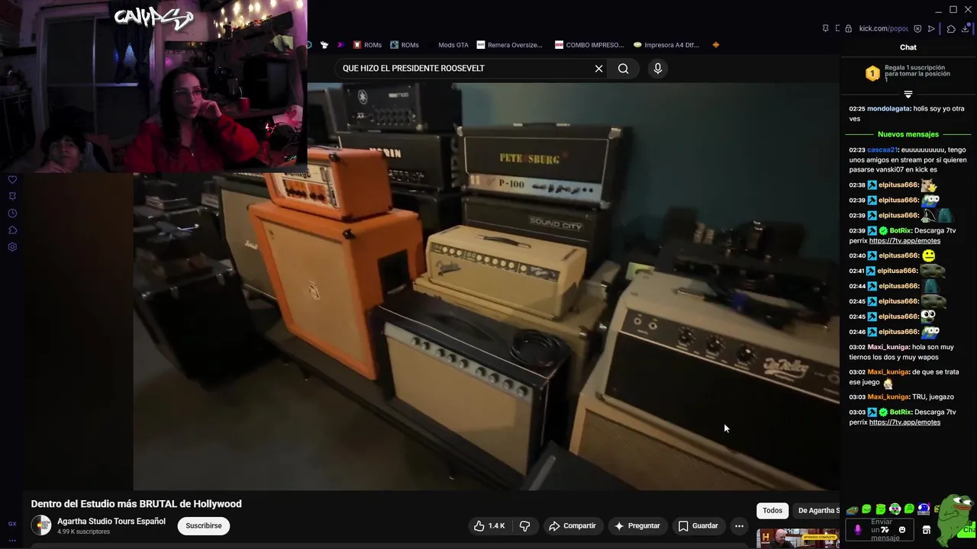Click the Compartir share button
This screenshot has height=549, width=977.
pos(572,526)
